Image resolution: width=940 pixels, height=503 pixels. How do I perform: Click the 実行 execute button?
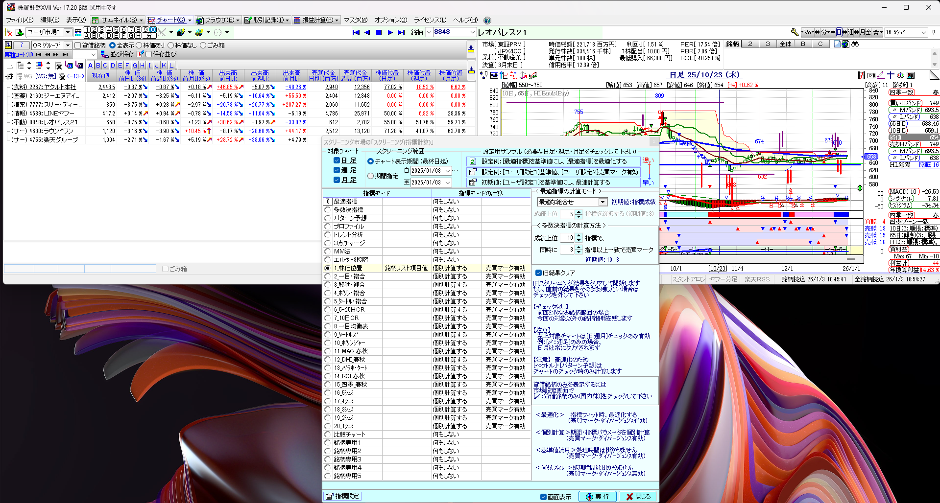click(x=598, y=497)
